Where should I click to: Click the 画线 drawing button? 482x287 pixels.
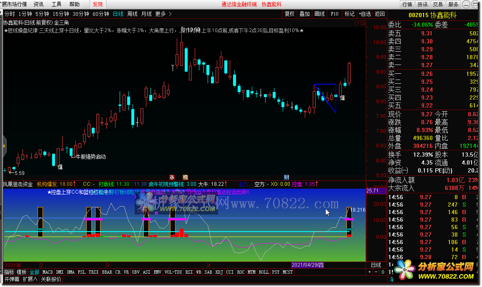pos(319,14)
